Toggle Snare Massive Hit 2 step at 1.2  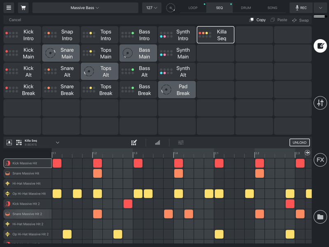point(97,214)
